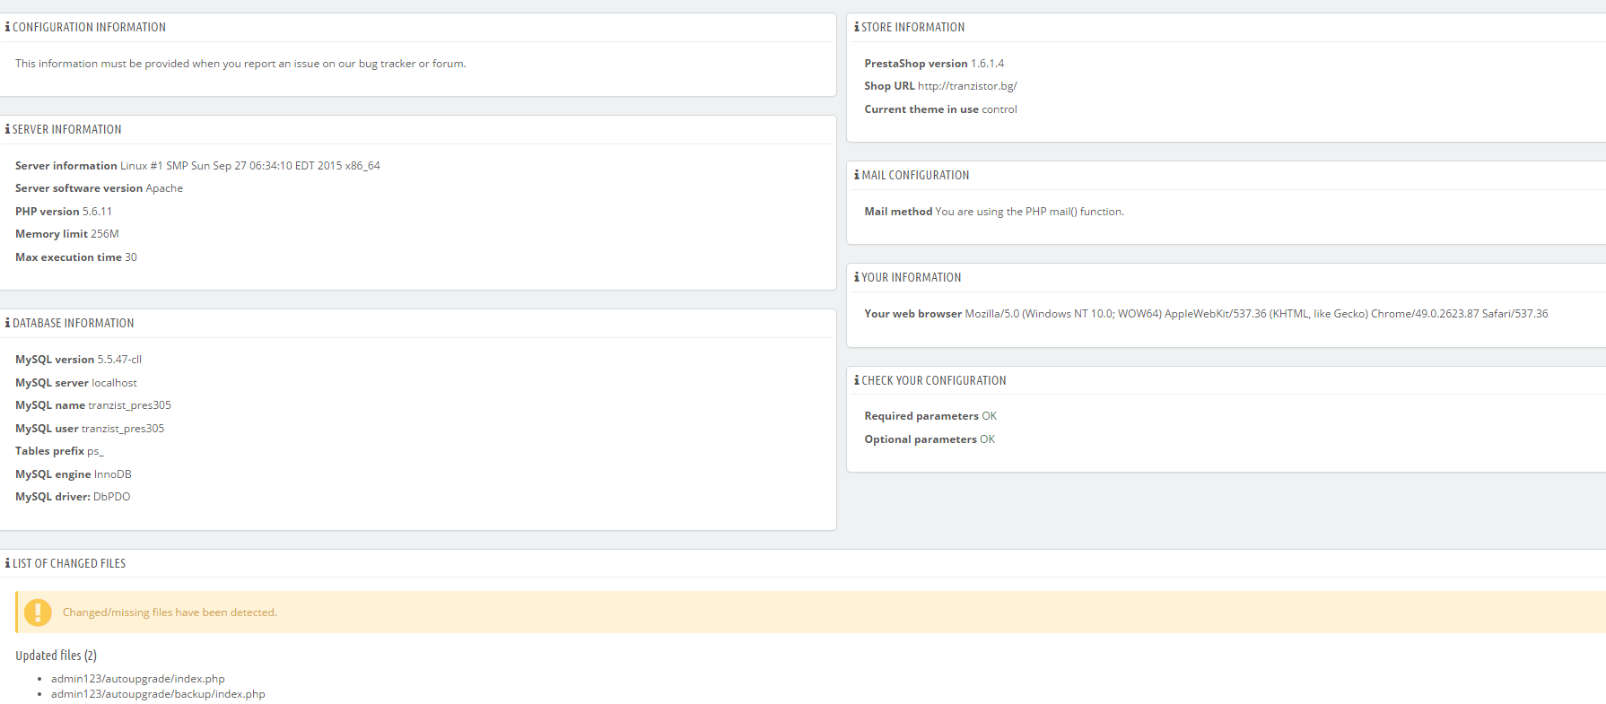Click the PHP version 5.6.11 line
This screenshot has height=704, width=1606.
(x=64, y=212)
